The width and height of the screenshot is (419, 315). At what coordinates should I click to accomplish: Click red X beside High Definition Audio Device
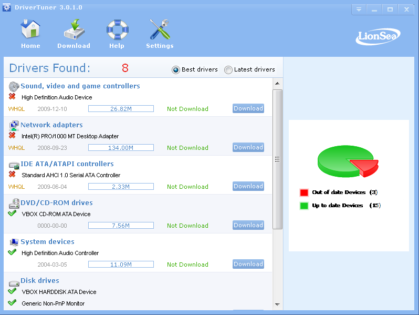point(12,97)
